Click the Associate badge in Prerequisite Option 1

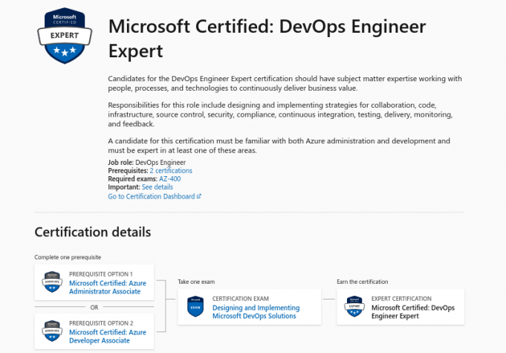[51, 282]
